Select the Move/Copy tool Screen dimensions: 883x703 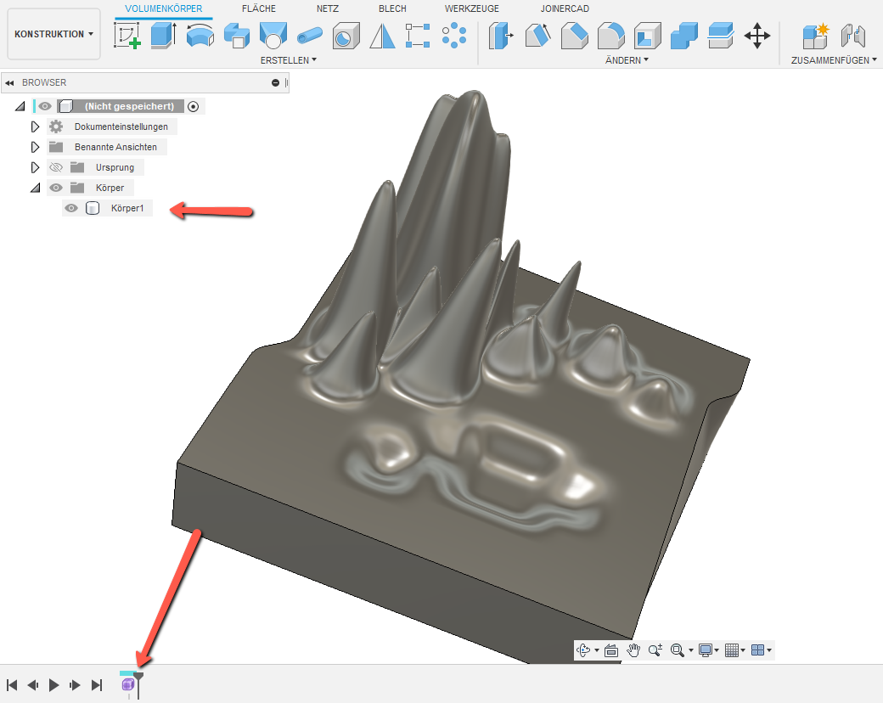click(x=756, y=36)
